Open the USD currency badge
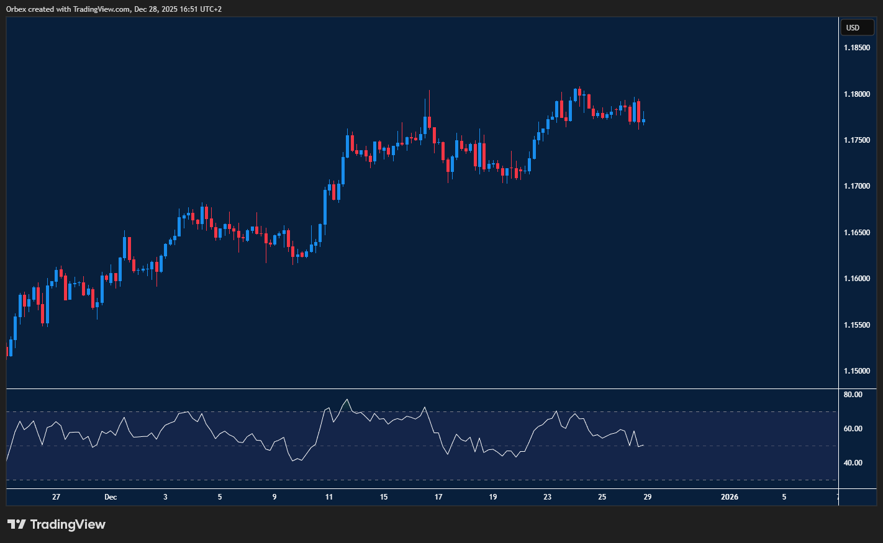The width and height of the screenshot is (883, 543). [857, 27]
